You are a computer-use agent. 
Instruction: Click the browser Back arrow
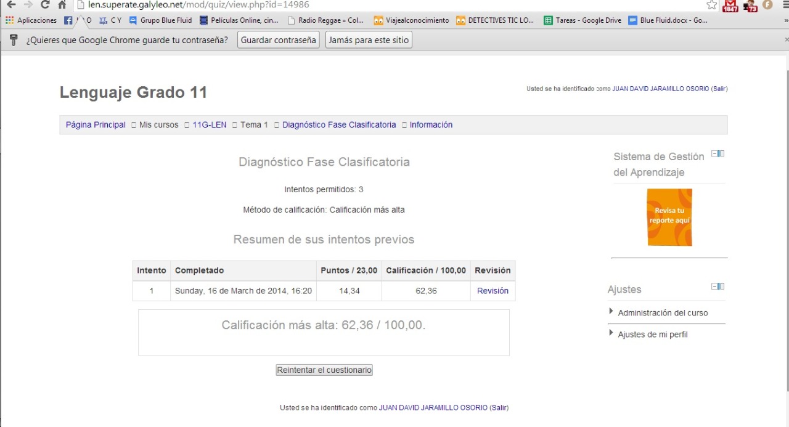[10, 5]
